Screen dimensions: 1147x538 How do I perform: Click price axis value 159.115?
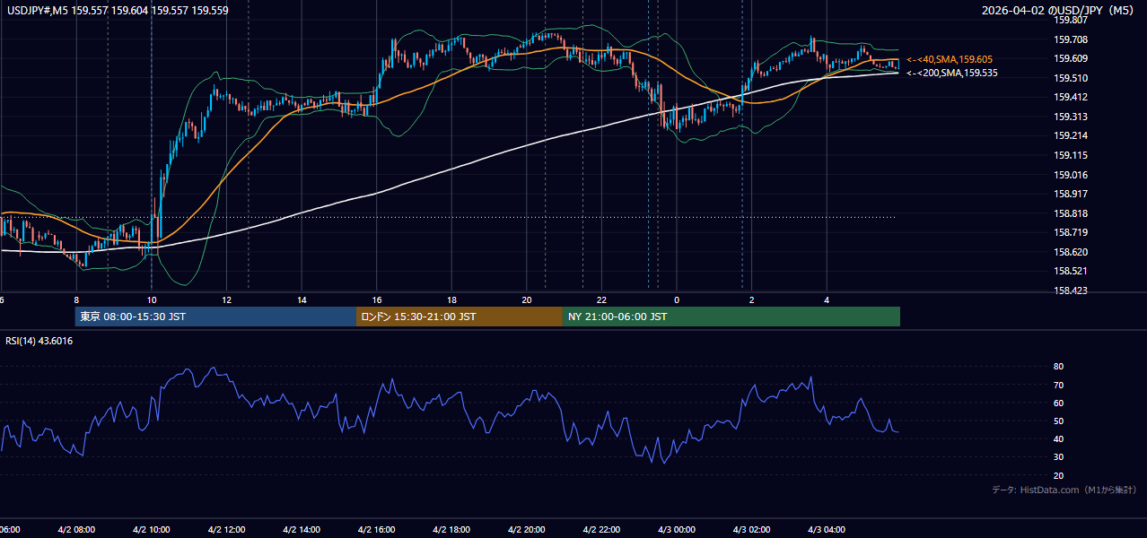(1071, 155)
